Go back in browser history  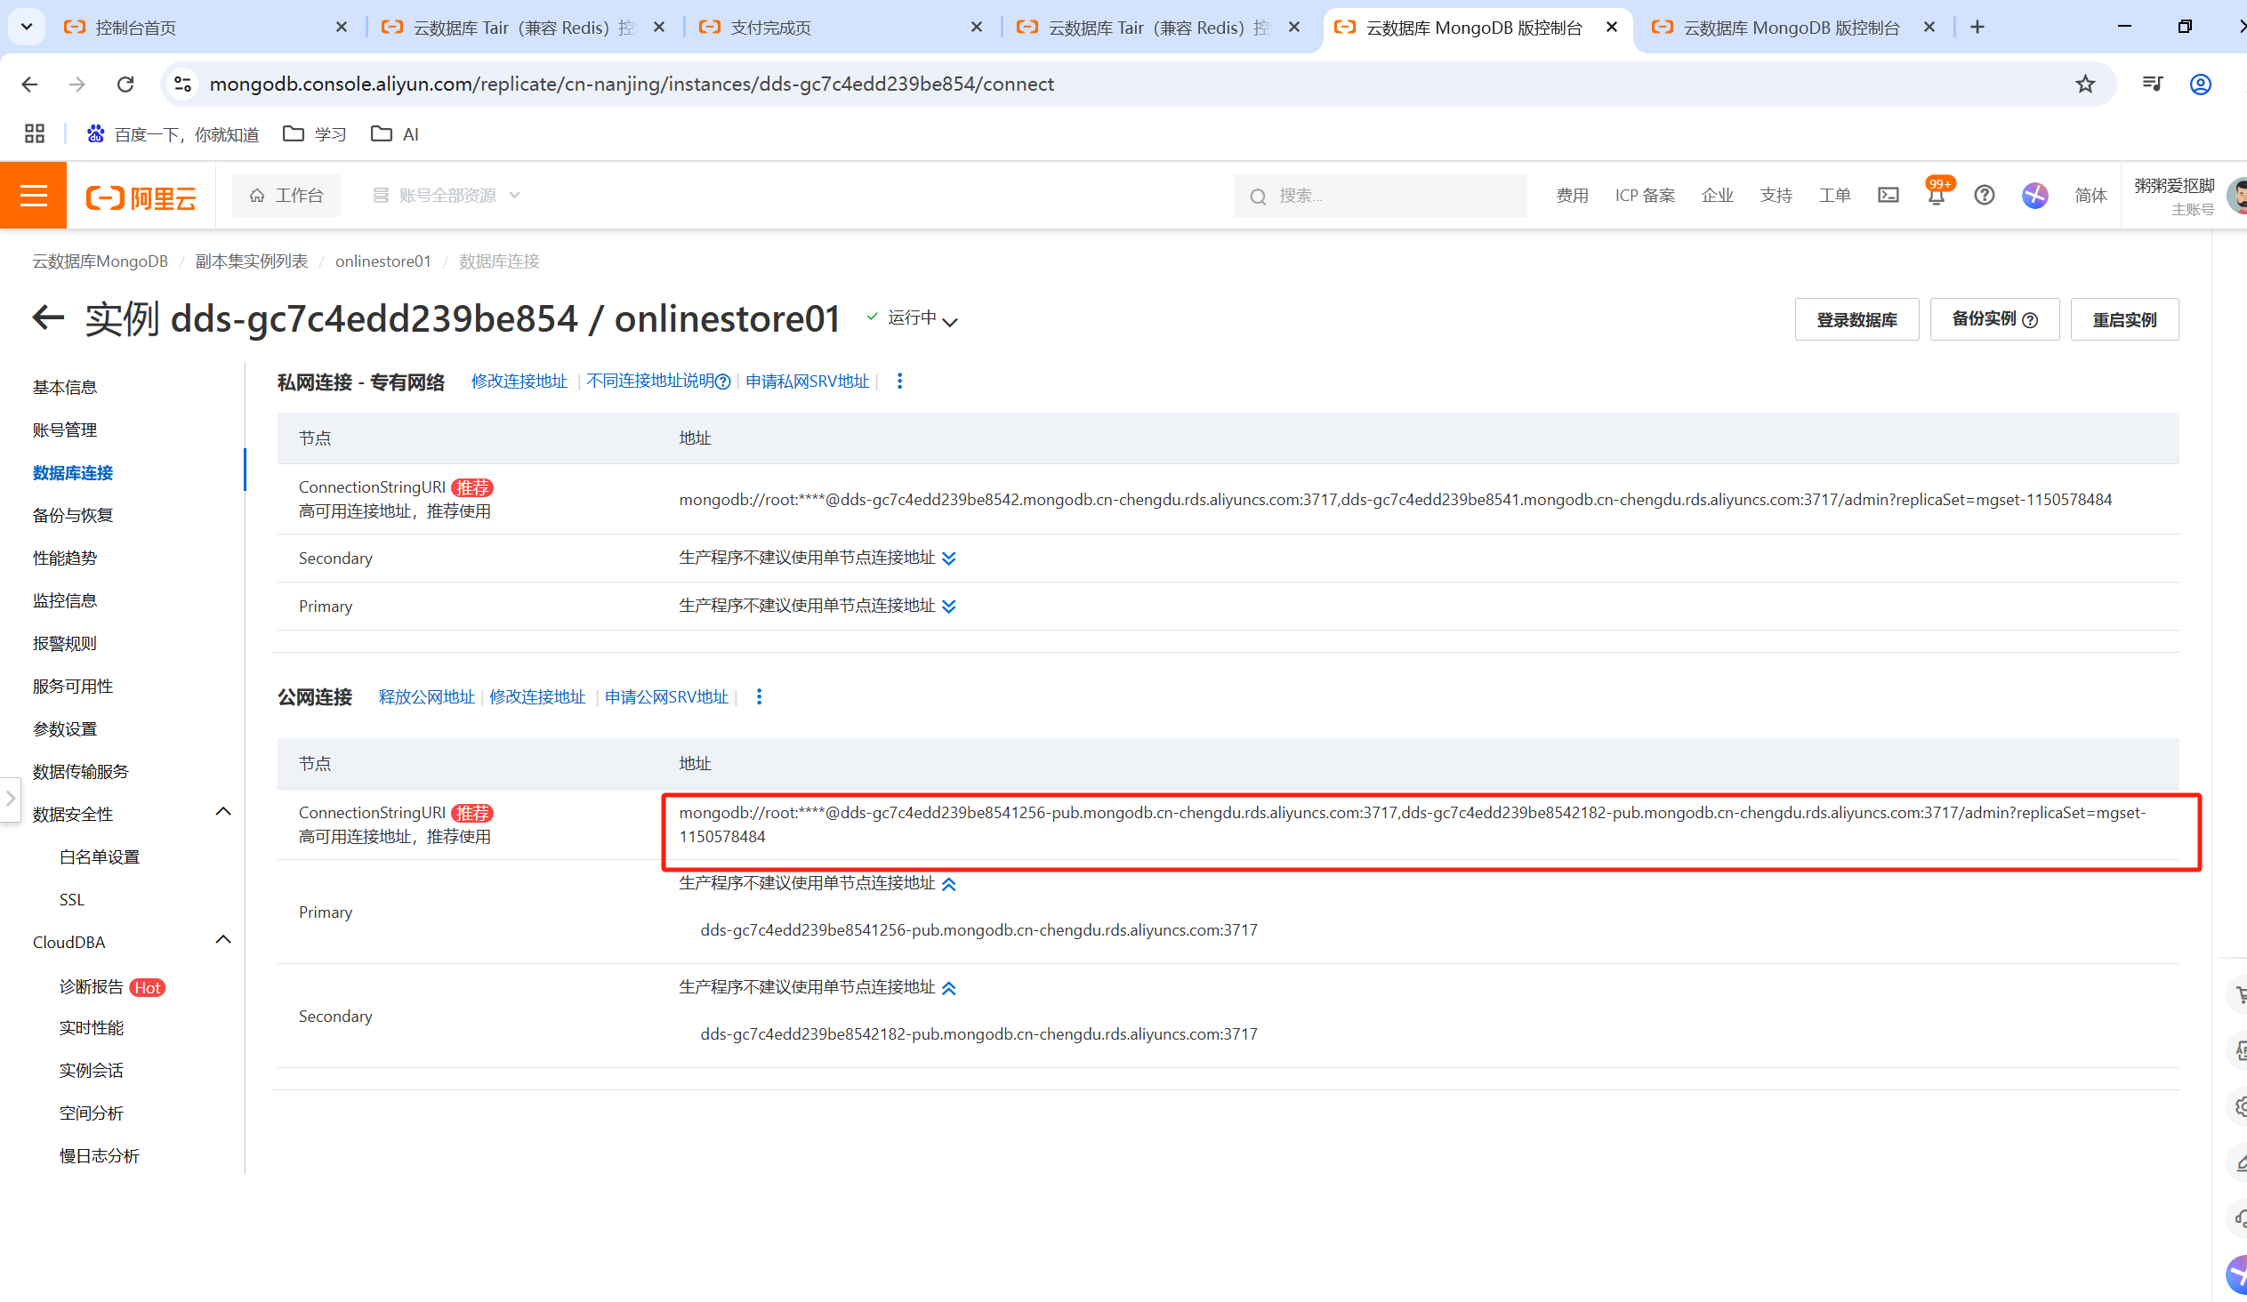coord(29,84)
